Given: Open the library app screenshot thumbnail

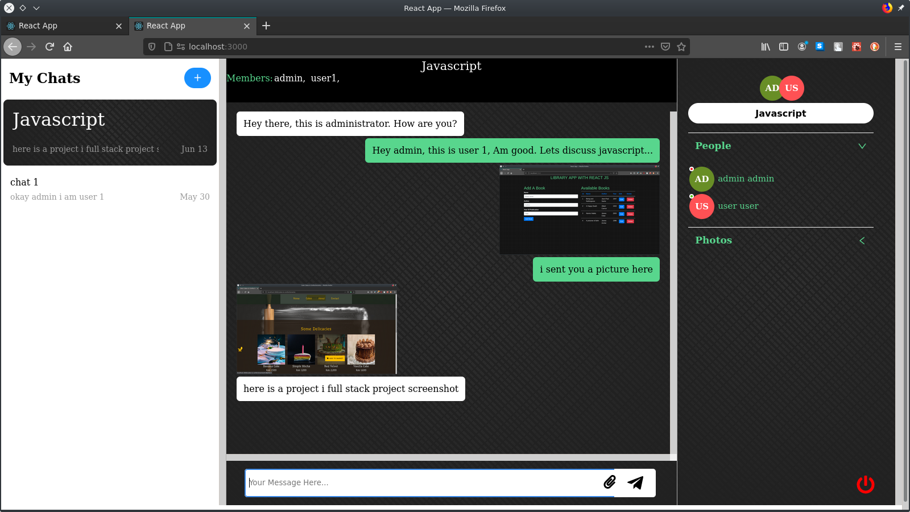Looking at the screenshot, I should point(580,209).
